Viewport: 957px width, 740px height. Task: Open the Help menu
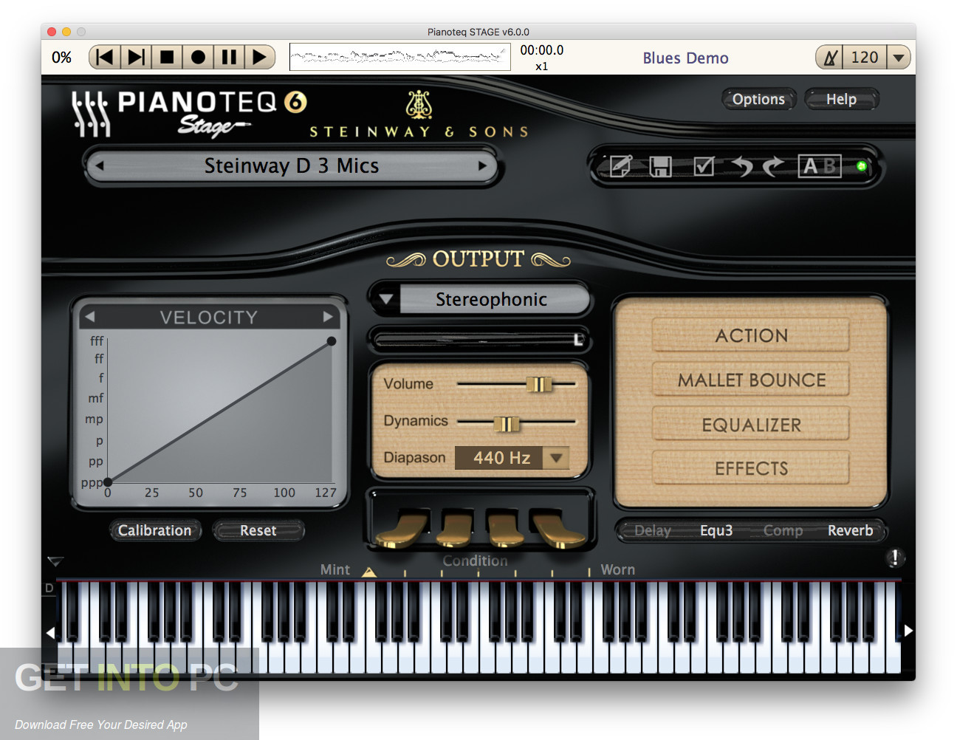pos(841,99)
